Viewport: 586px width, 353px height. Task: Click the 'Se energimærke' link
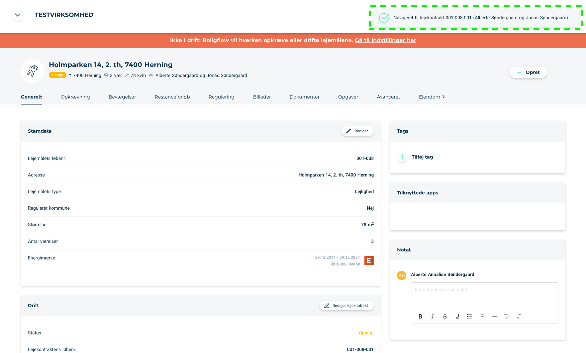coord(345,263)
